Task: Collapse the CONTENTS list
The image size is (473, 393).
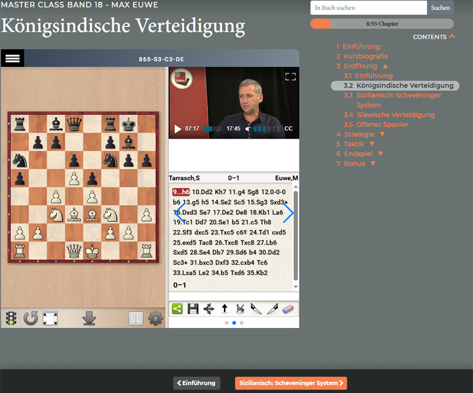Action: coord(451,37)
